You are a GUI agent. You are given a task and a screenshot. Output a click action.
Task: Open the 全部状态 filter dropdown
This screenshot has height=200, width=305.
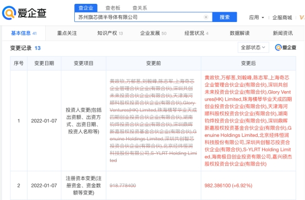(x=253, y=47)
